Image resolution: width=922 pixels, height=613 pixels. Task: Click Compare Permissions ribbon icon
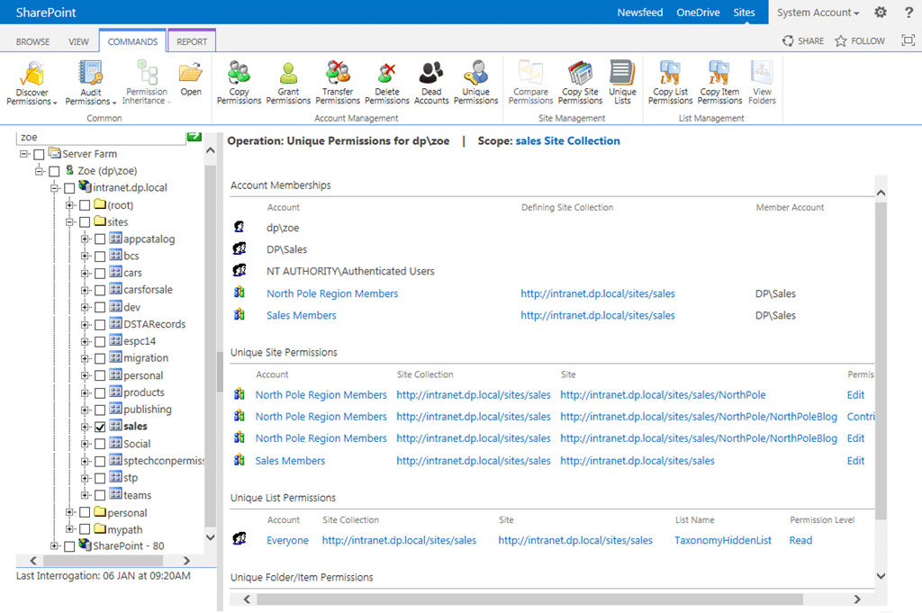[531, 73]
